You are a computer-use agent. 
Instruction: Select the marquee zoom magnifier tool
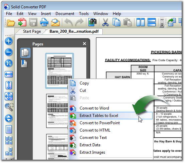(x=9, y=107)
